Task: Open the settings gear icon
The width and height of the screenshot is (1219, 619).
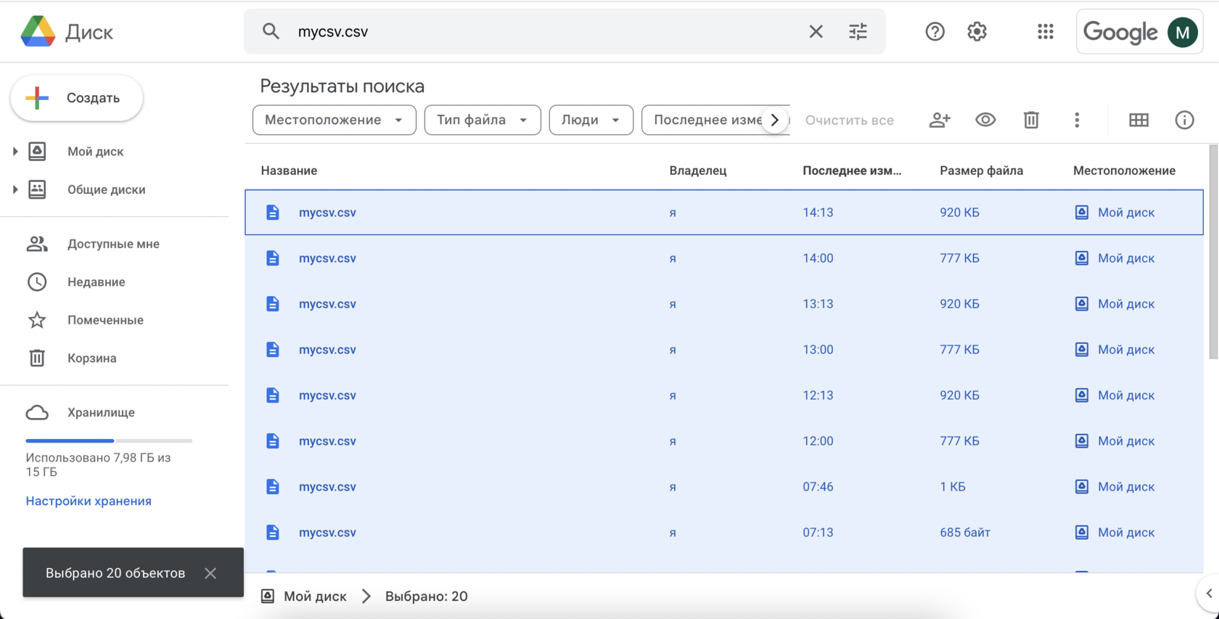Action: pyautogui.click(x=977, y=31)
